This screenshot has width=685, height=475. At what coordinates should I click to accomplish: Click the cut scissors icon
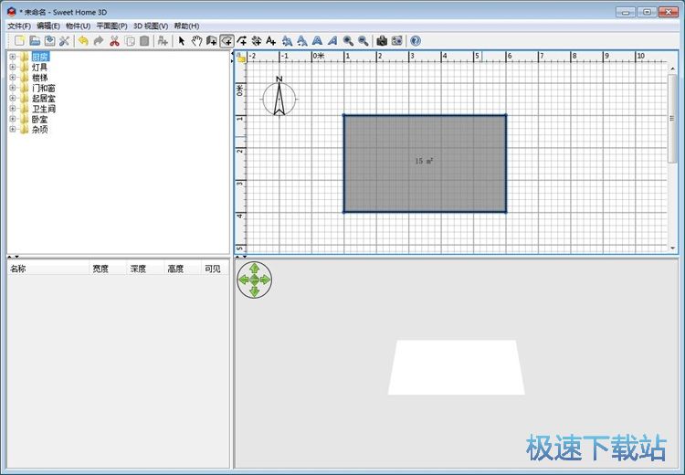pos(114,41)
